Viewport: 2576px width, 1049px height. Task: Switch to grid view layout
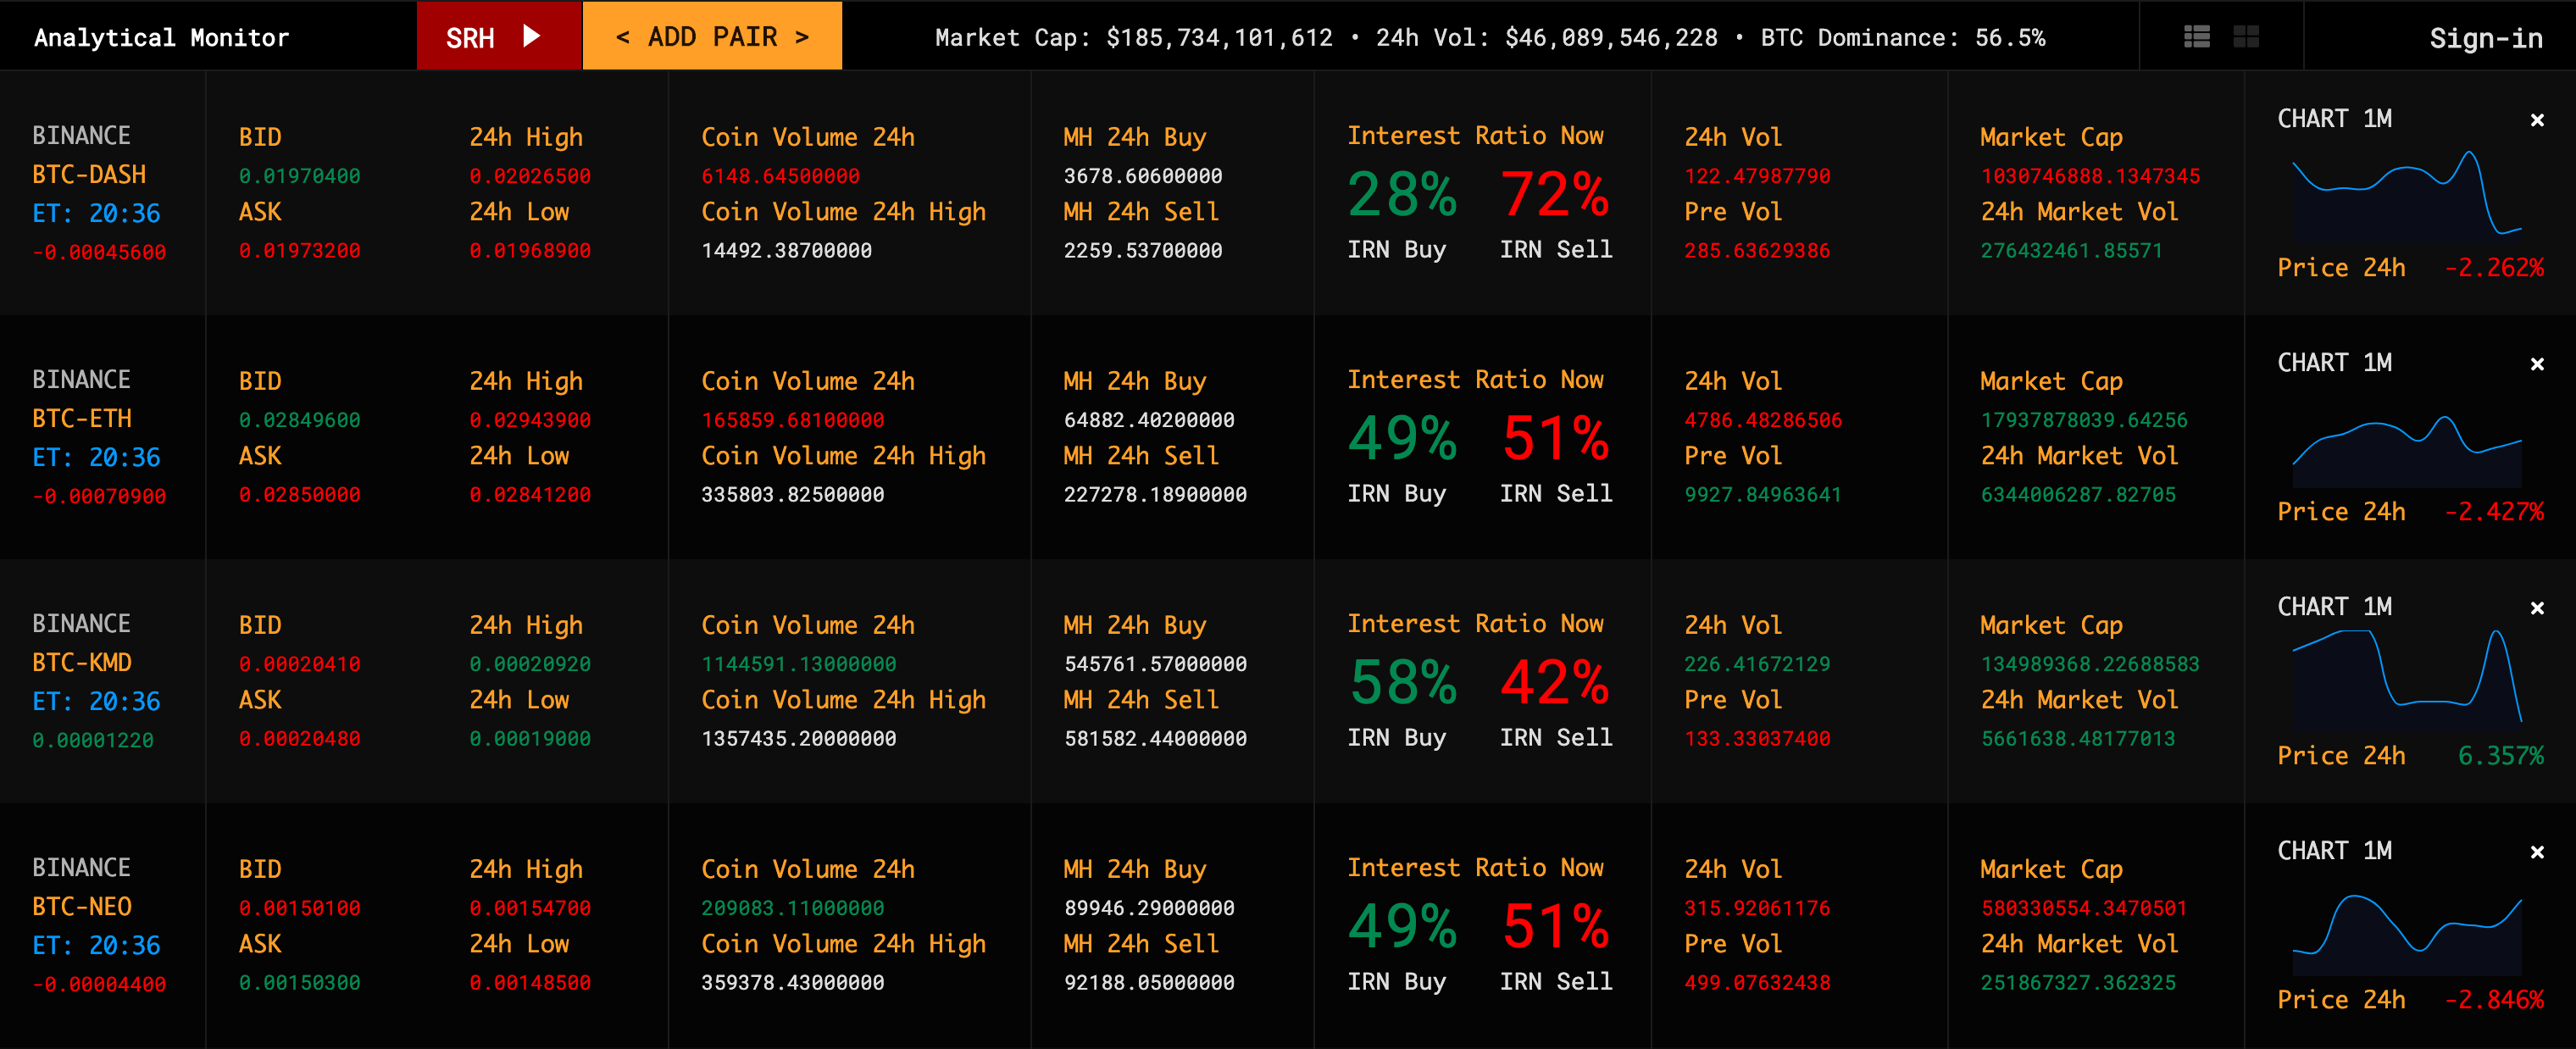pyautogui.click(x=2246, y=37)
